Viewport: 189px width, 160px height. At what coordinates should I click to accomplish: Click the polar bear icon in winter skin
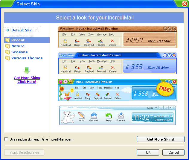pyautogui.click(x=68, y=117)
